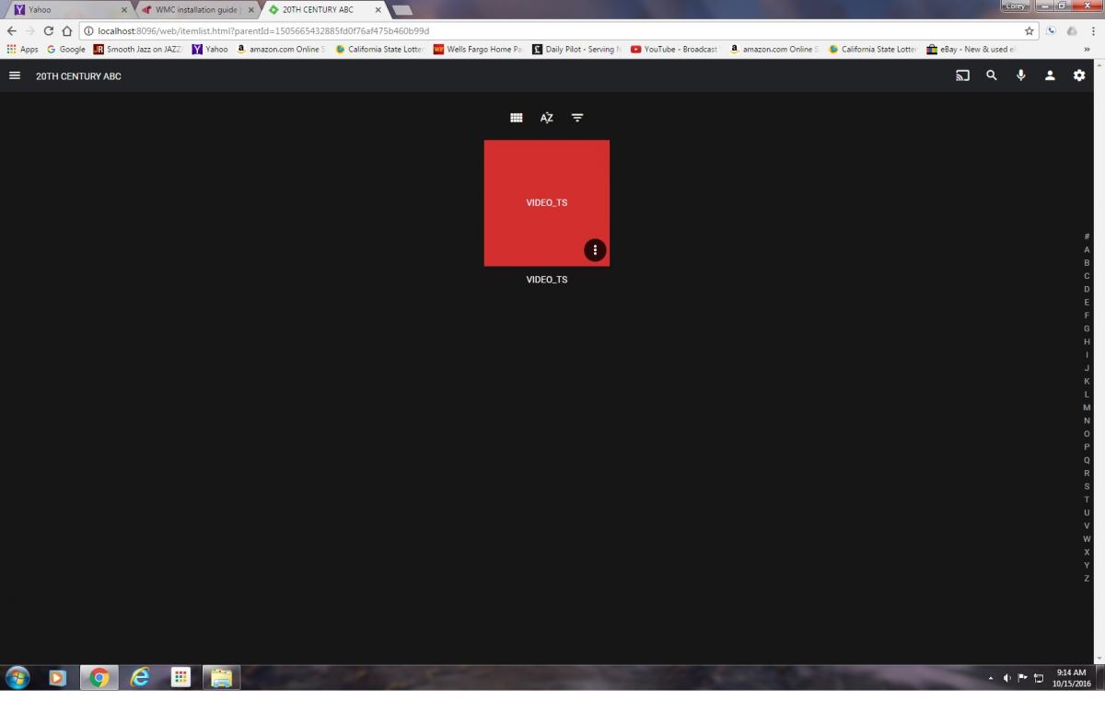Close WMC installation guide tab

pos(251,10)
